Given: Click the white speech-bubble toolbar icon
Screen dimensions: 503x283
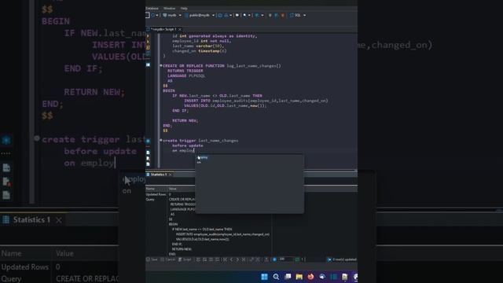Looking at the screenshot, I should click(237, 15).
